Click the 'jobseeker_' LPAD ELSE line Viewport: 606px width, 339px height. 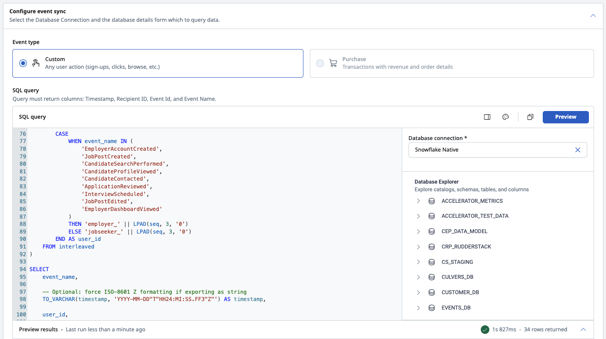click(x=130, y=232)
